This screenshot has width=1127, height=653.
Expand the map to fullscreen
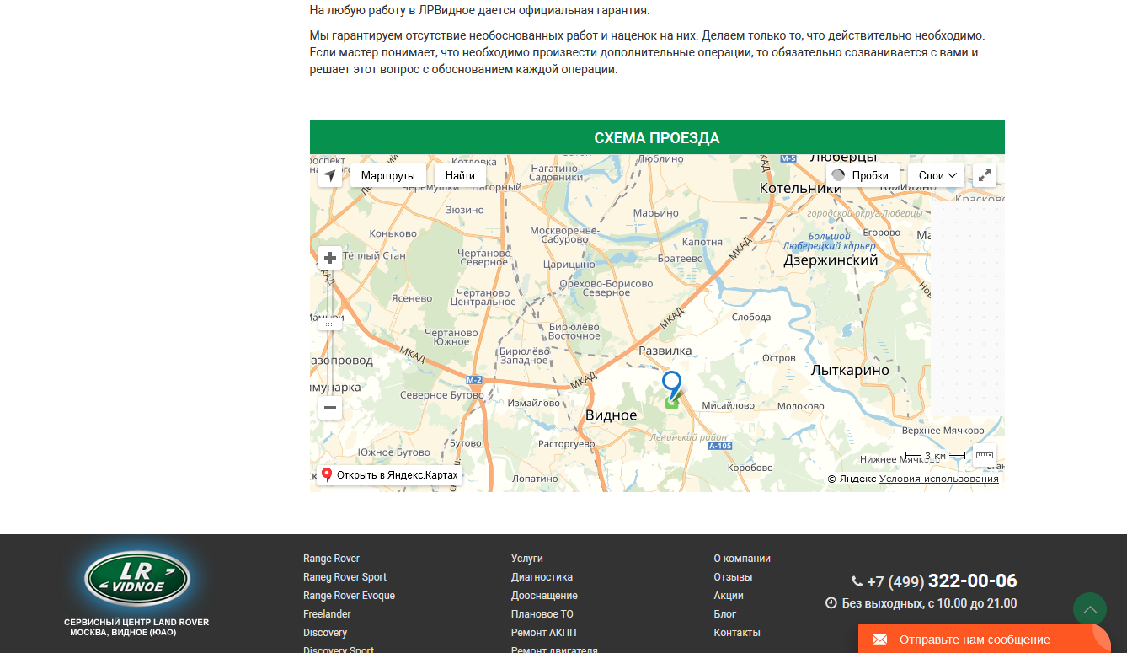(x=985, y=175)
